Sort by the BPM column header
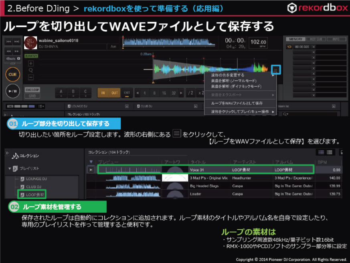 [x=322, y=162]
